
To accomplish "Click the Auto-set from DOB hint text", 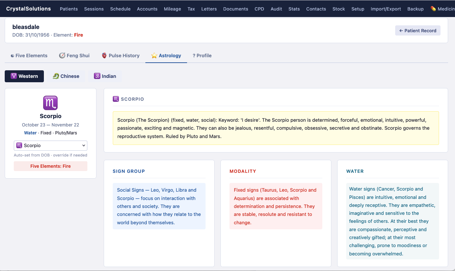I will pyautogui.click(x=50, y=155).
